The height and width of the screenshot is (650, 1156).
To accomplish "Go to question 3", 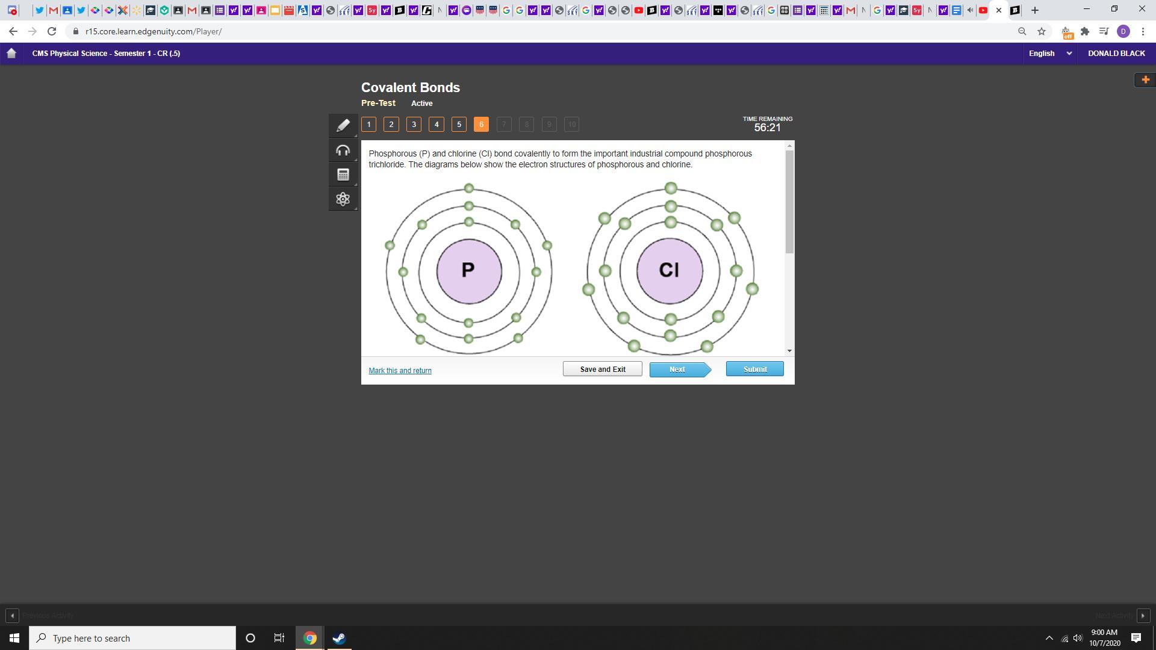I will coord(414,125).
